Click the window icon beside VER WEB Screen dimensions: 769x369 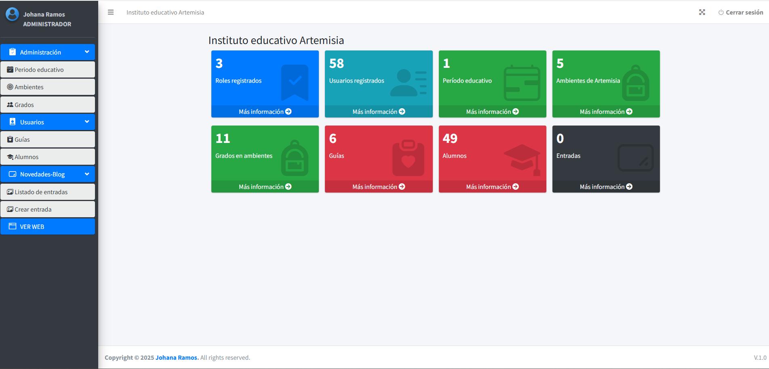point(13,226)
